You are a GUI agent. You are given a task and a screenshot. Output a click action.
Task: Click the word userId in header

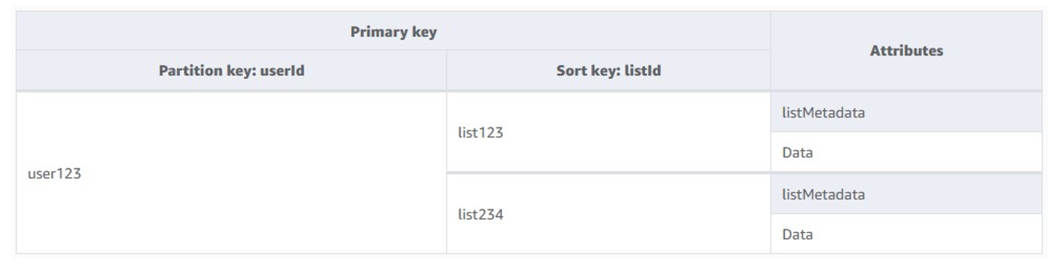pyautogui.click(x=282, y=70)
